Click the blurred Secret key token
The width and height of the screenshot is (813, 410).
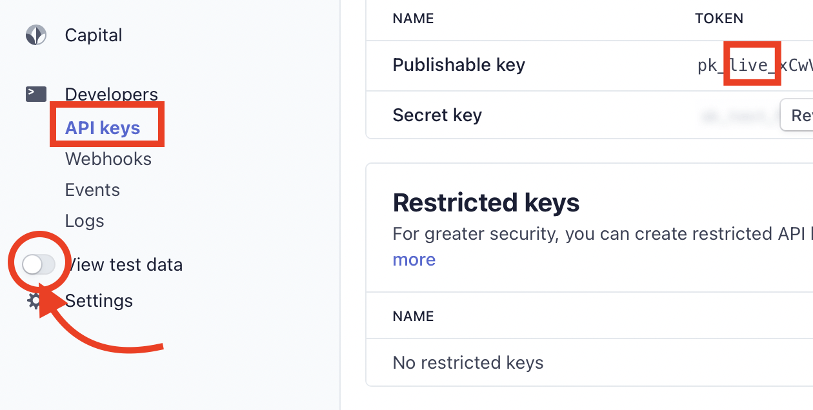[736, 115]
